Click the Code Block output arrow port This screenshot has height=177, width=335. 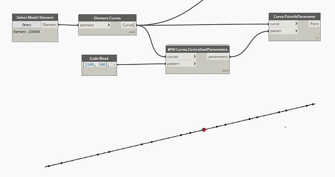pos(114,65)
